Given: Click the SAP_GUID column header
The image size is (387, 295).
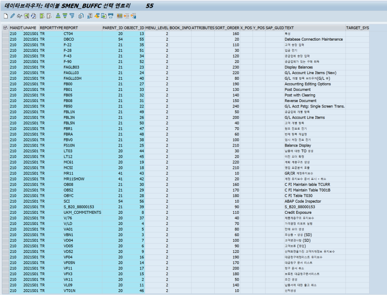Looking at the screenshot, I should click(275, 28).
